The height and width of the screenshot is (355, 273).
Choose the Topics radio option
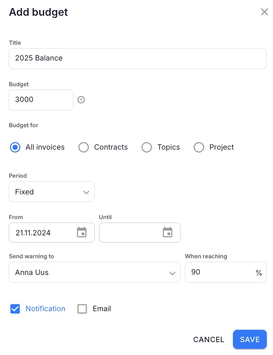point(147,147)
